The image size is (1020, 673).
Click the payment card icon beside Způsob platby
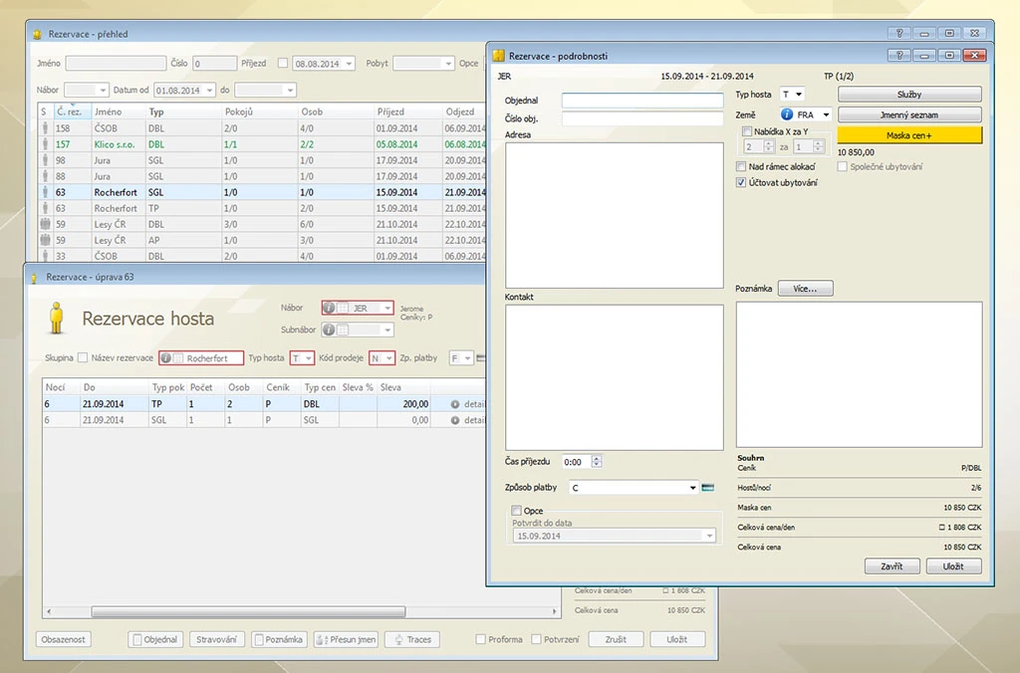707,488
